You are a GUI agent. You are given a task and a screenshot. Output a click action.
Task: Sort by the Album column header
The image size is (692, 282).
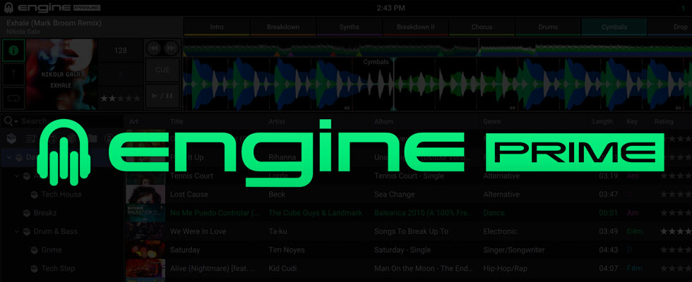383,121
